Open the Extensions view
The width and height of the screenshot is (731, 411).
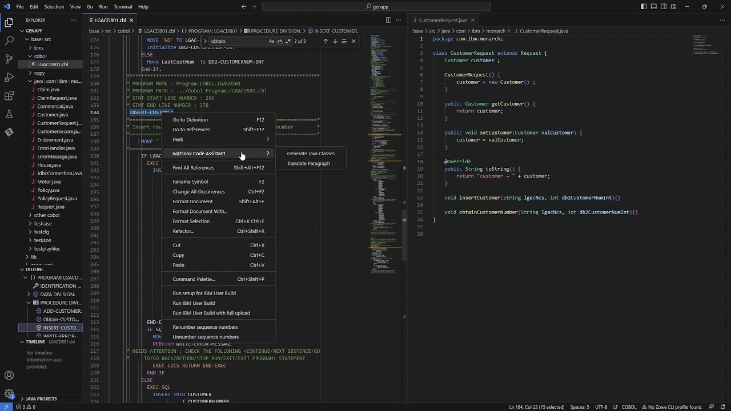(9, 96)
